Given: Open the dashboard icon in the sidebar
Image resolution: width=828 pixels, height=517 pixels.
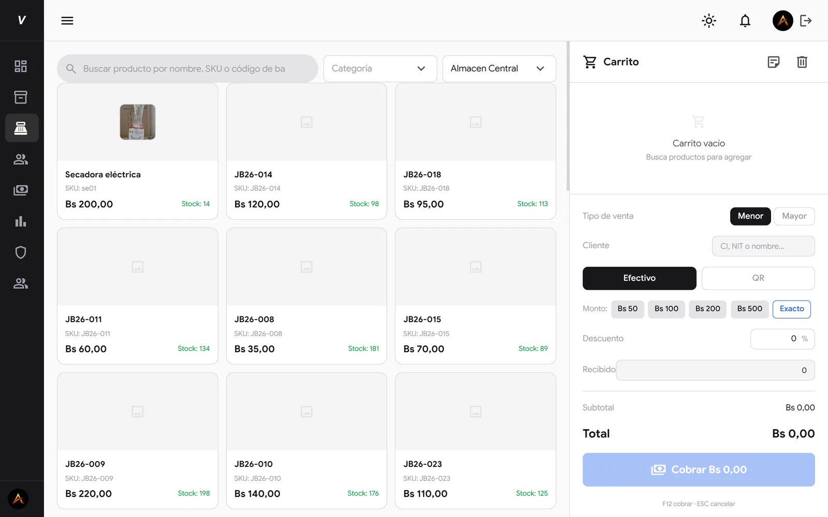Looking at the screenshot, I should [x=21, y=66].
